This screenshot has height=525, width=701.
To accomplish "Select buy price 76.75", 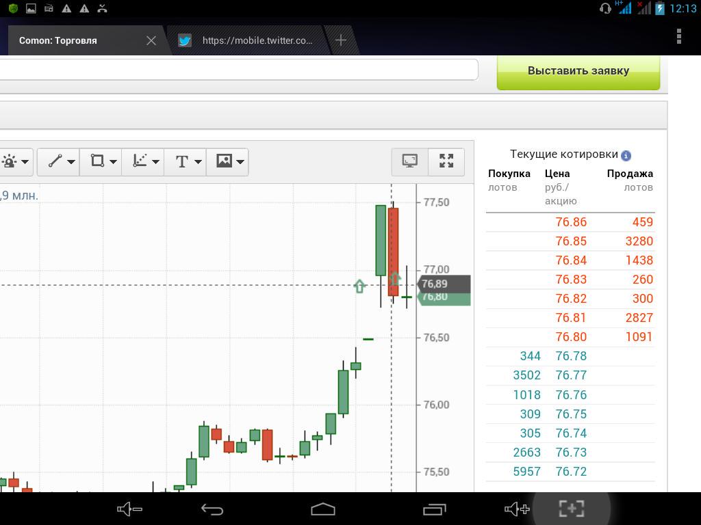I will pos(571,414).
